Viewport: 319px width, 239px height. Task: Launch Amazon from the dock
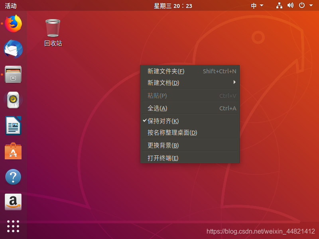(x=13, y=202)
